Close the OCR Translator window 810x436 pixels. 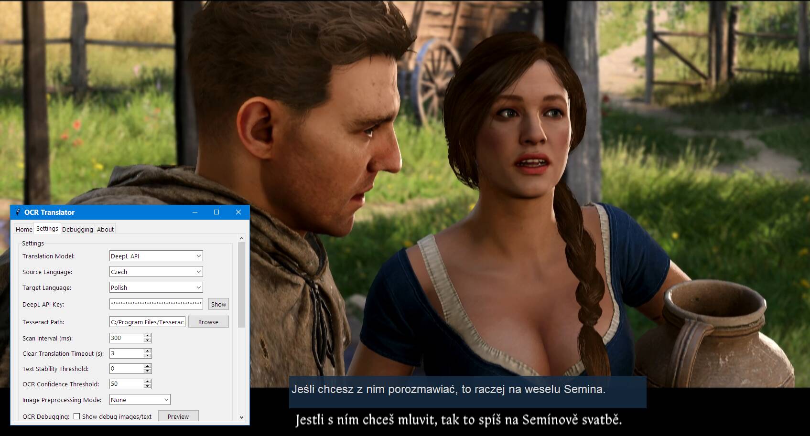pyautogui.click(x=238, y=212)
